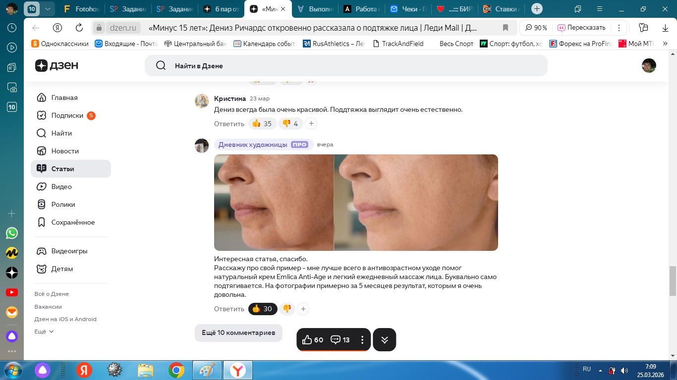Show more bookmarks with overflow chevron
Viewport: 677px width, 380px height.
tap(665, 44)
